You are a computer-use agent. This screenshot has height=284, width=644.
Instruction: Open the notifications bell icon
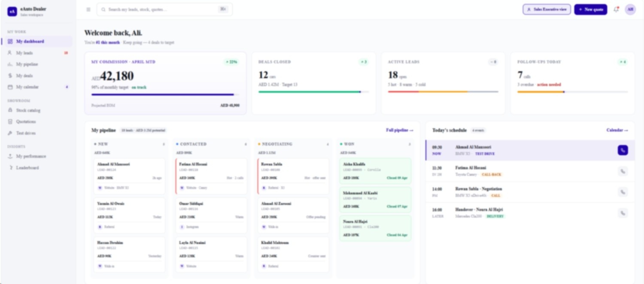(x=616, y=9)
